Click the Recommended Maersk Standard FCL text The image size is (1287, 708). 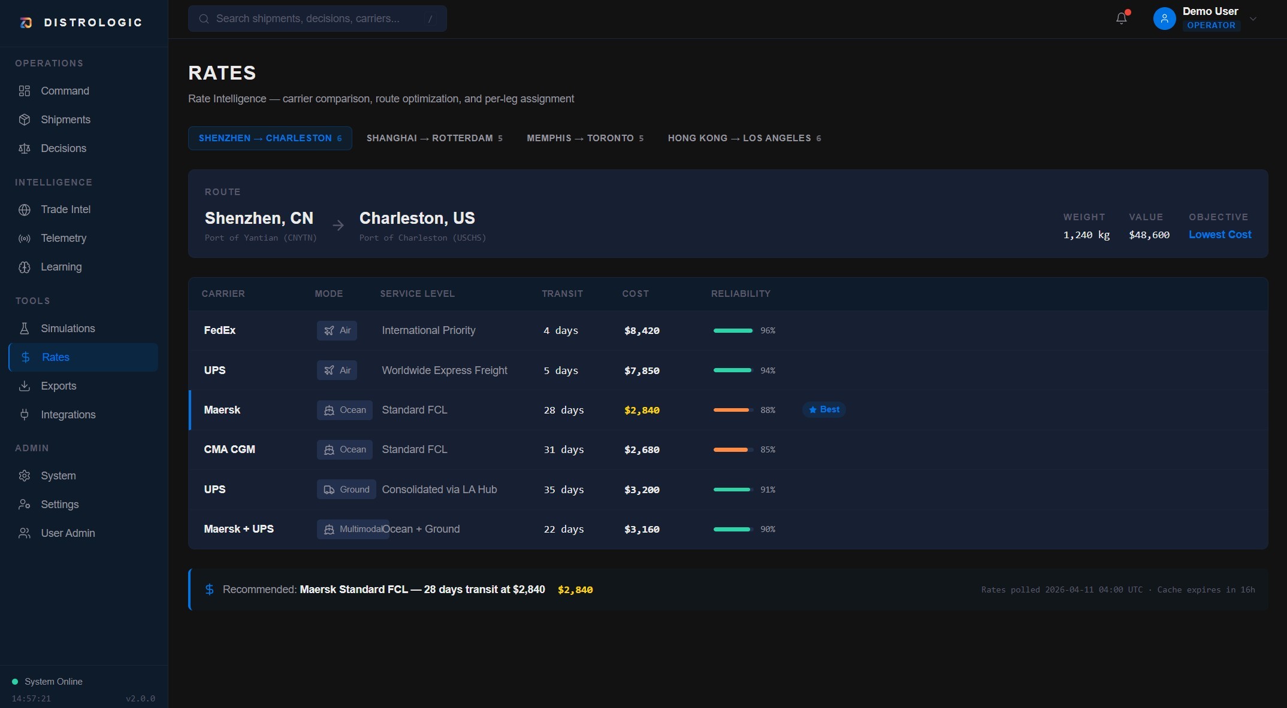tap(383, 590)
